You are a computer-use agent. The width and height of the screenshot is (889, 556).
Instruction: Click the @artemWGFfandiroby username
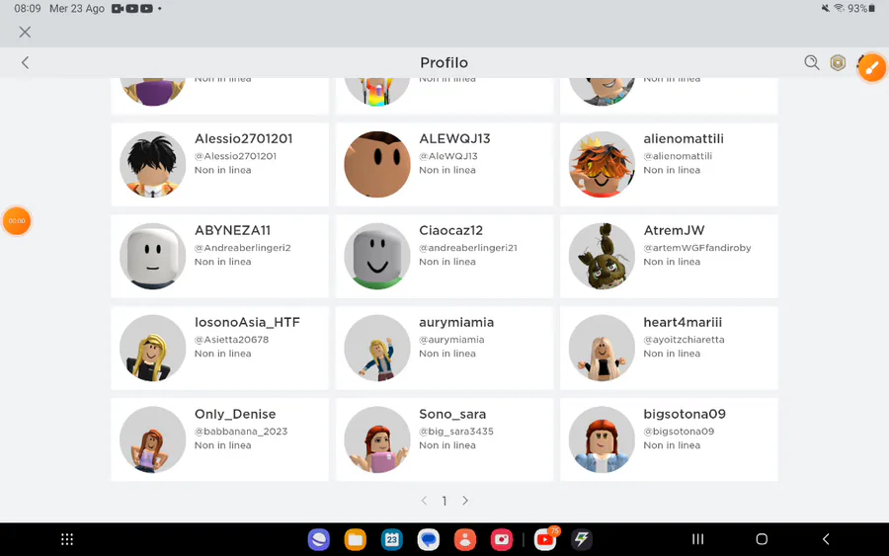click(697, 248)
